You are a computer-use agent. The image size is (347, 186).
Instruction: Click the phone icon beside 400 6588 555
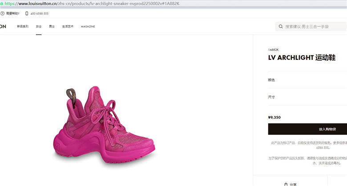point(27,13)
